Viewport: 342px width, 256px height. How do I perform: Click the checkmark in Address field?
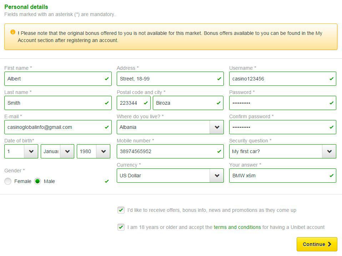click(x=219, y=79)
